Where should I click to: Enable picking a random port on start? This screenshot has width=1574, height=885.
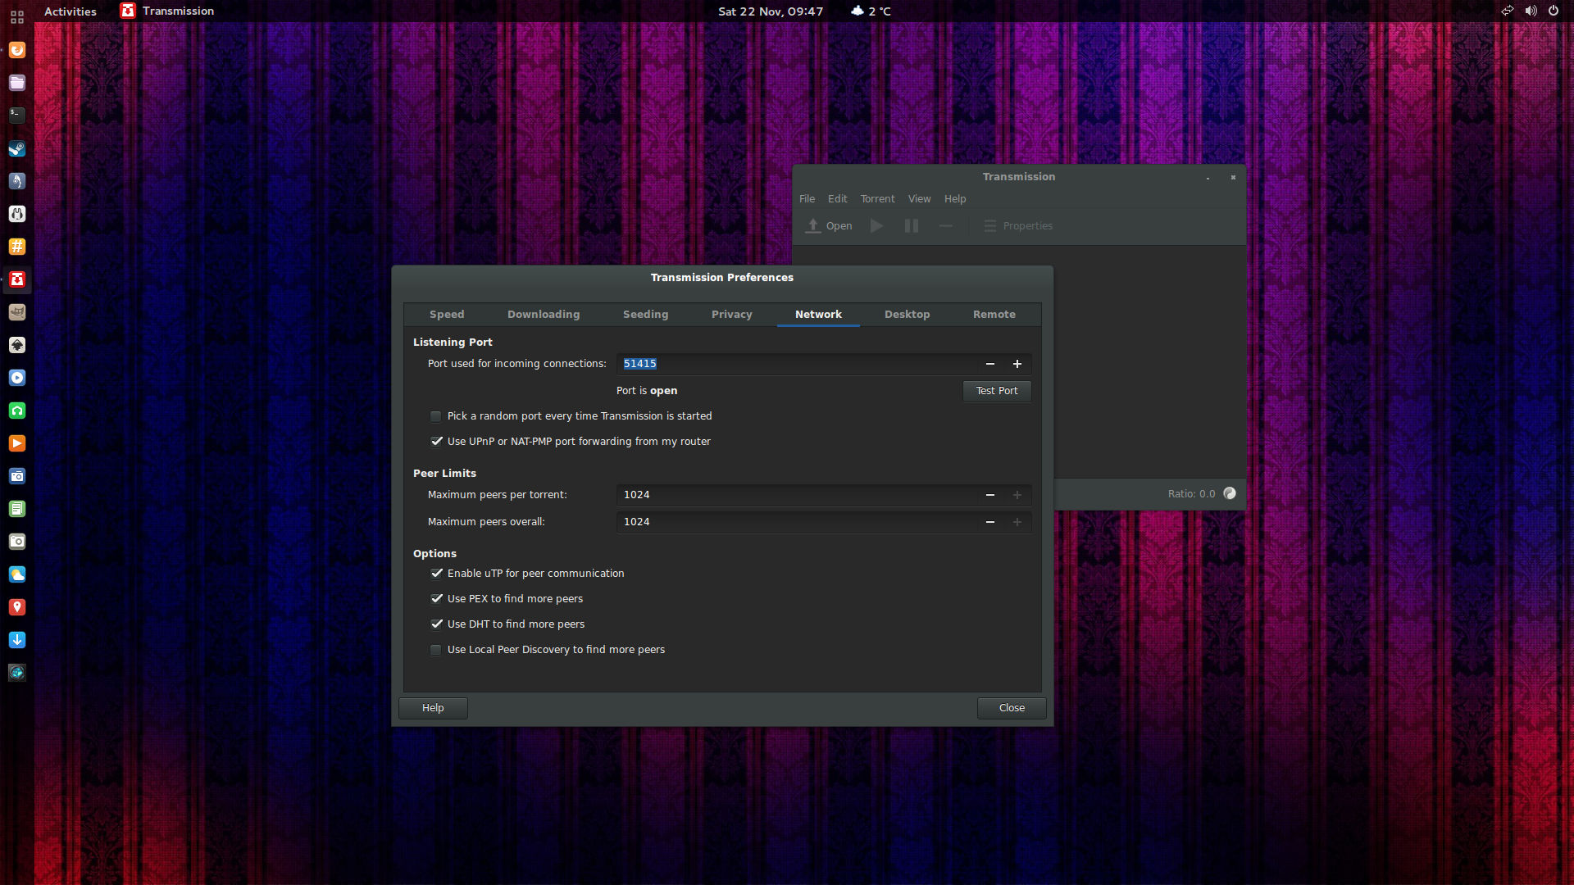436,416
